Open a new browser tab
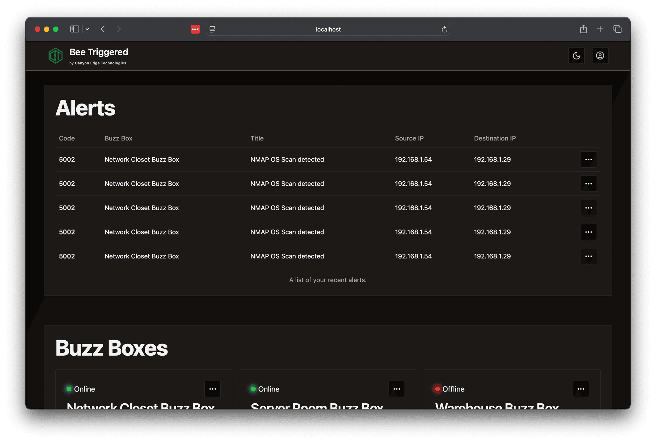Viewport: 656px width, 443px height. [x=600, y=29]
